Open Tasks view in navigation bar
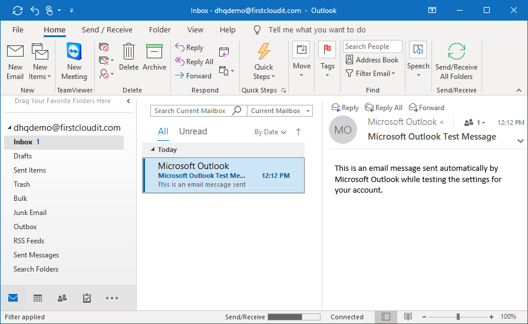 87,298
